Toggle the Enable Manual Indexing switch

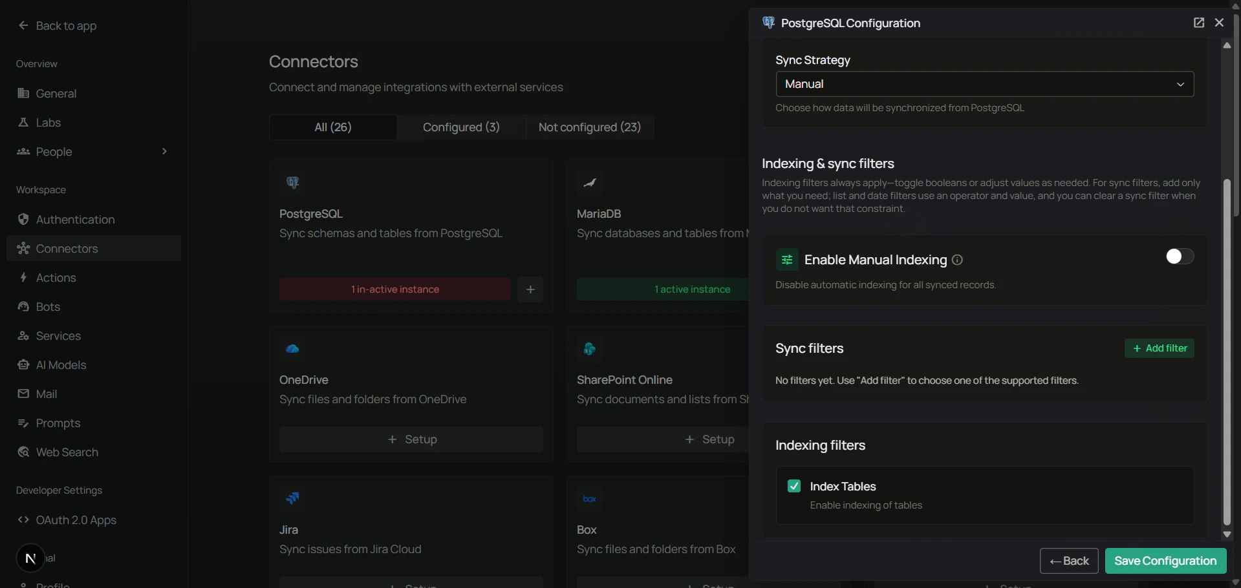coord(1180,257)
